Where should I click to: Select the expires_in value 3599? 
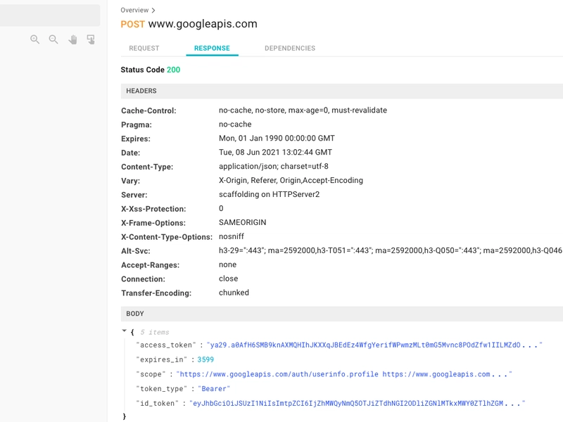(x=205, y=359)
